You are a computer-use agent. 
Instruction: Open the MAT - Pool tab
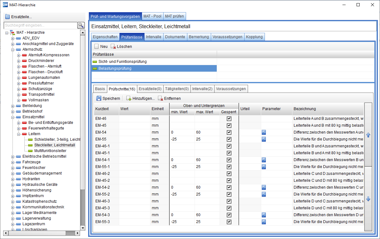(x=152, y=16)
